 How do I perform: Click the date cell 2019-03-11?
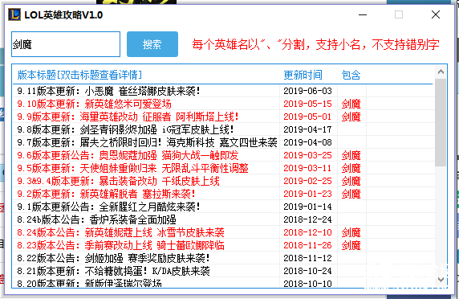pyautogui.click(x=307, y=168)
